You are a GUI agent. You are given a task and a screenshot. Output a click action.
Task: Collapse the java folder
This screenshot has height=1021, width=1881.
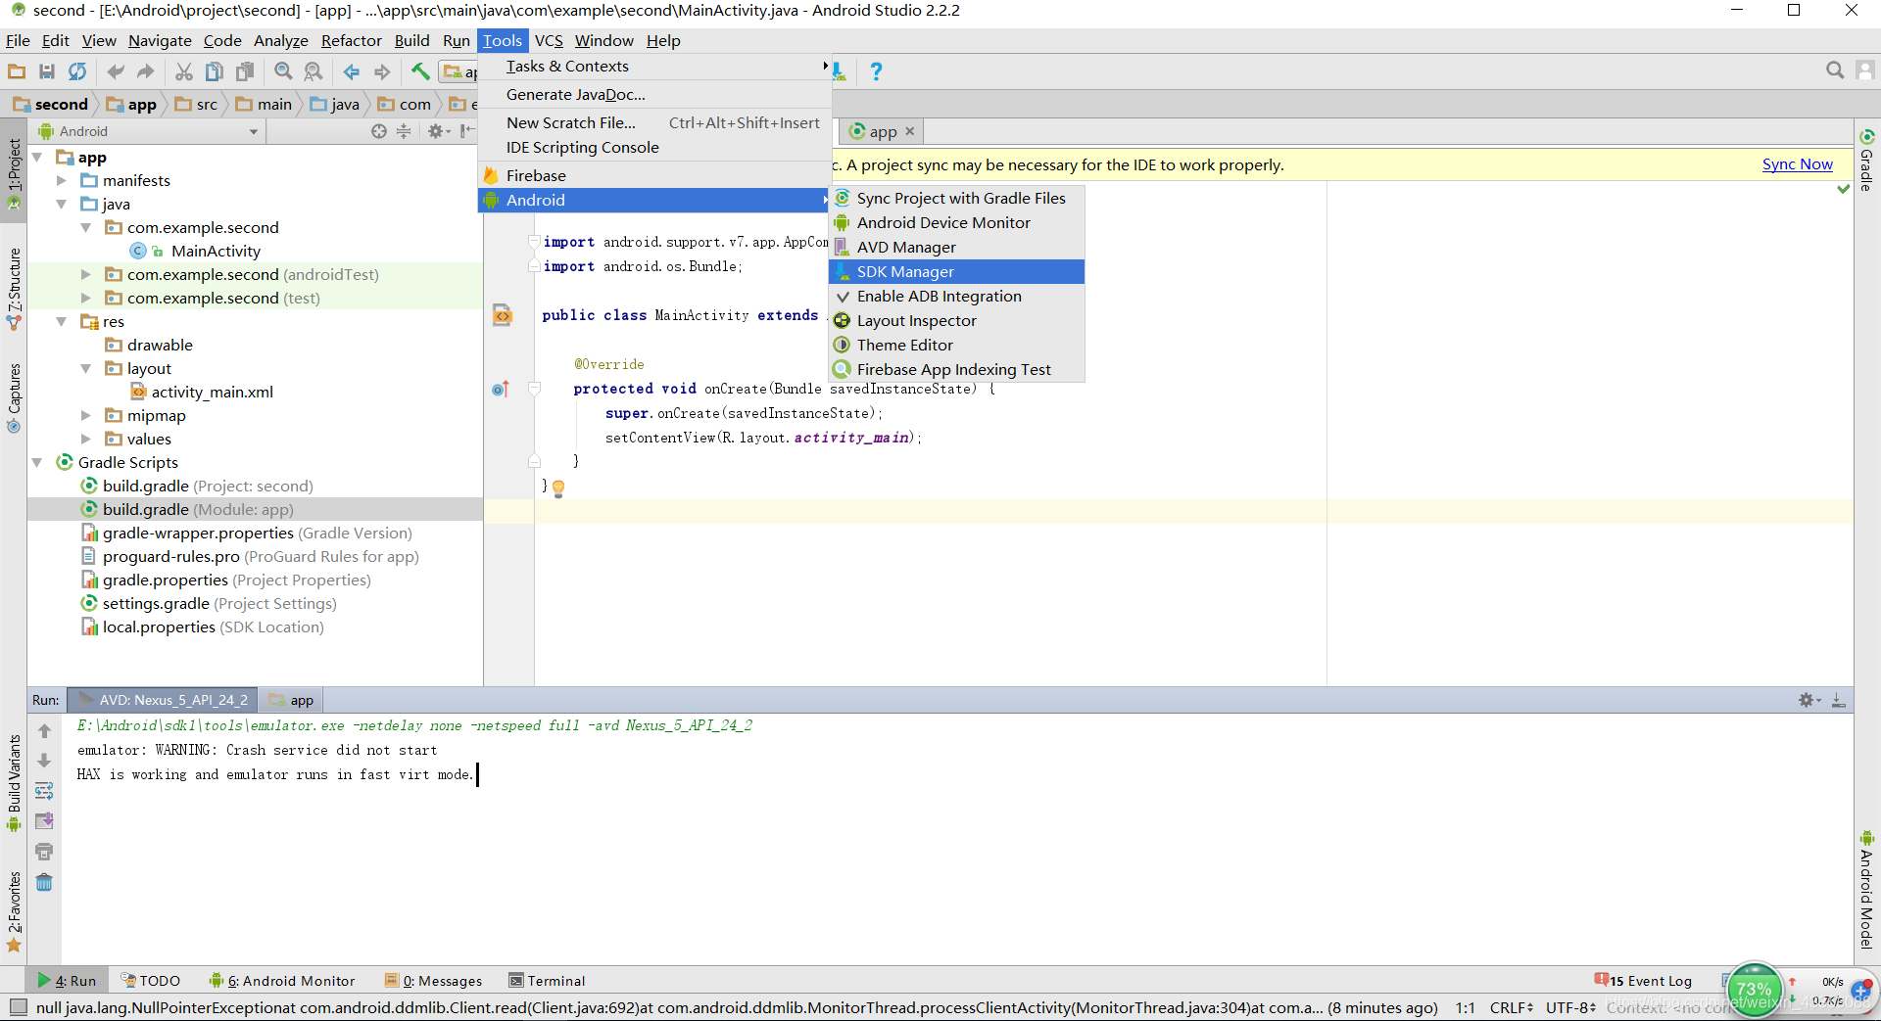(61, 205)
